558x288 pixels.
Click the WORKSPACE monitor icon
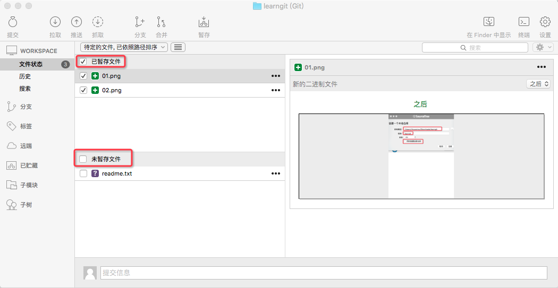pyautogui.click(x=11, y=51)
